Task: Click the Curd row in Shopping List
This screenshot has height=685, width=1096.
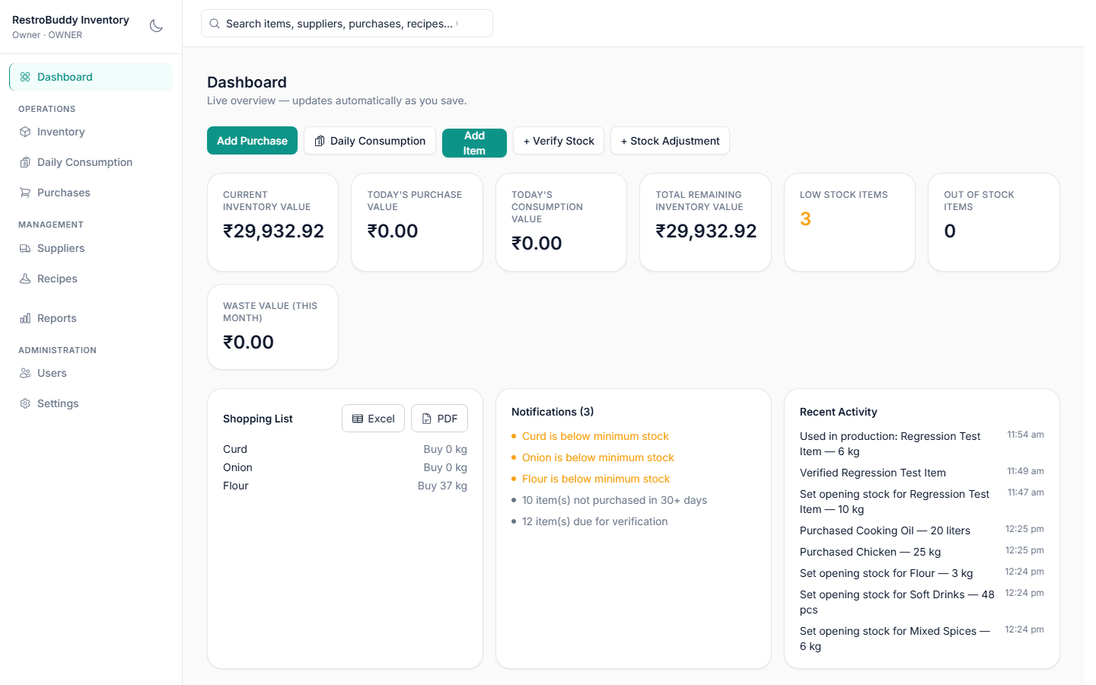Action: point(345,449)
